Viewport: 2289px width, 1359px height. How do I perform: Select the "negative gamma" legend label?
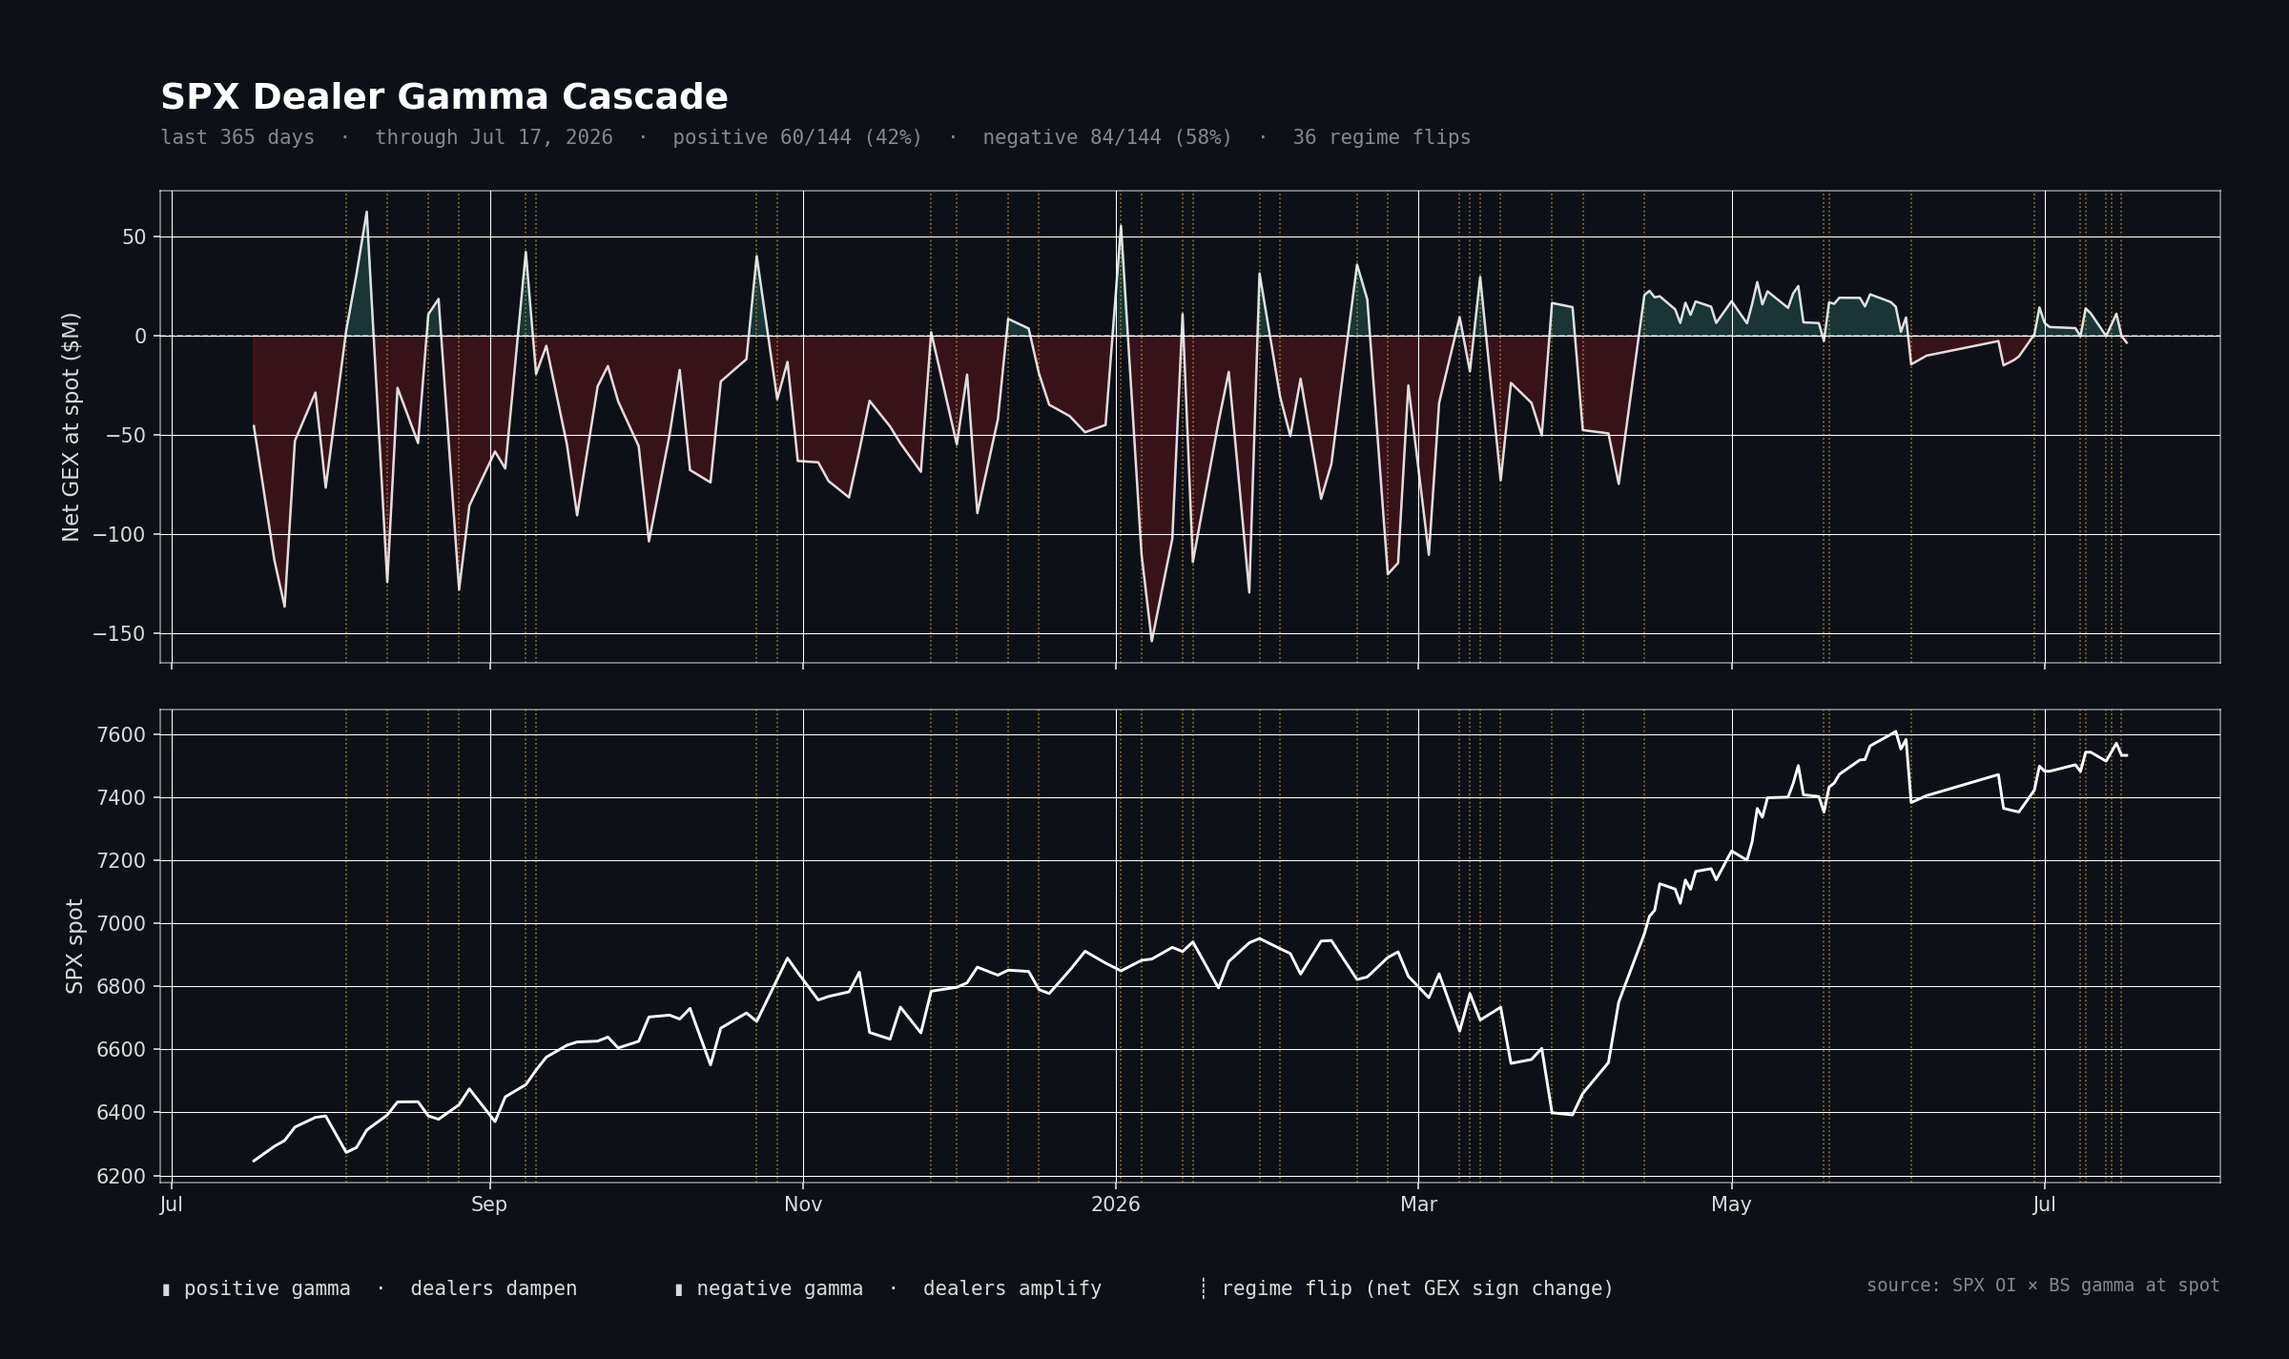coord(780,1289)
